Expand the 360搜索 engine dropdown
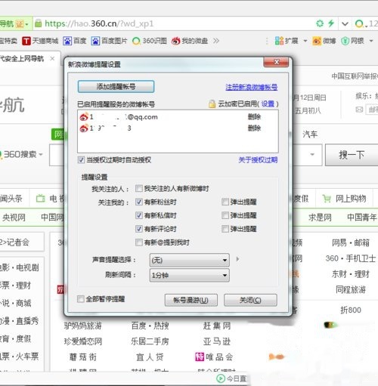The height and width of the screenshot is (386, 378). click(x=41, y=154)
